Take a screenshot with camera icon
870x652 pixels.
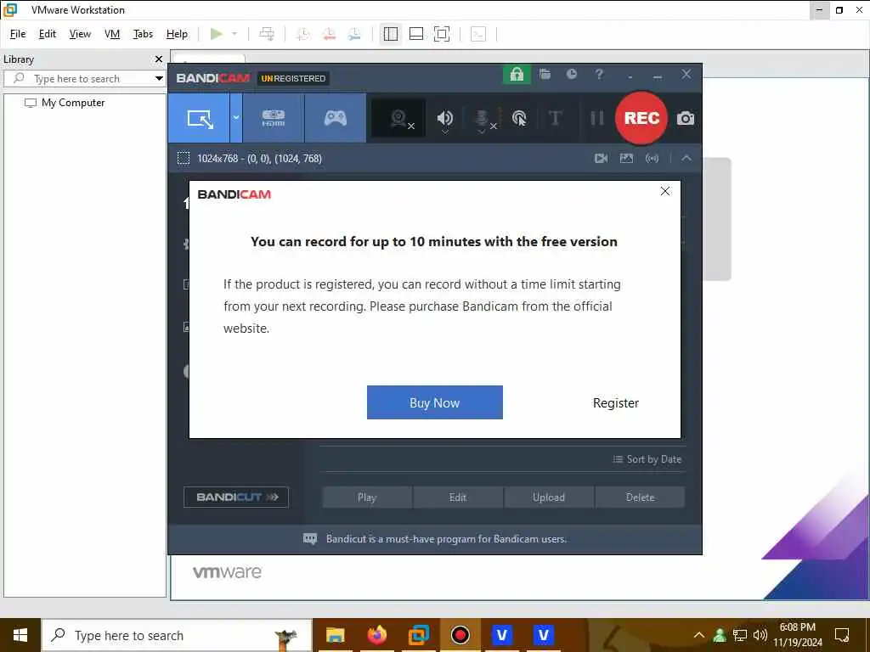coord(686,118)
